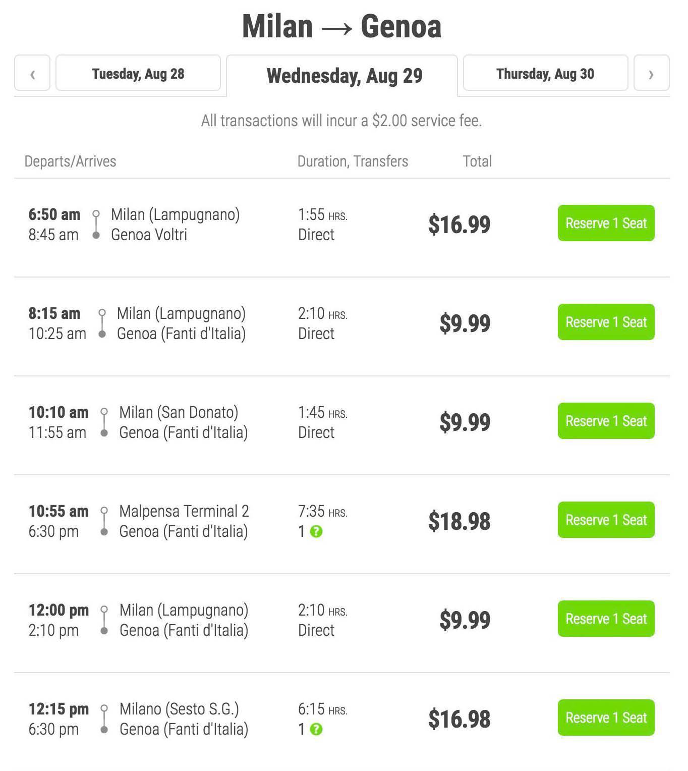688x771 pixels.
Task: Click the Genoa Voltri arrival stop
Action: point(149,235)
